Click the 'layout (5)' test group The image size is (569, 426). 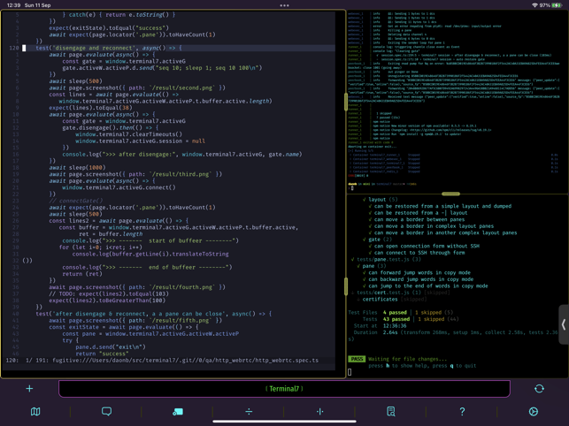tap(380, 200)
